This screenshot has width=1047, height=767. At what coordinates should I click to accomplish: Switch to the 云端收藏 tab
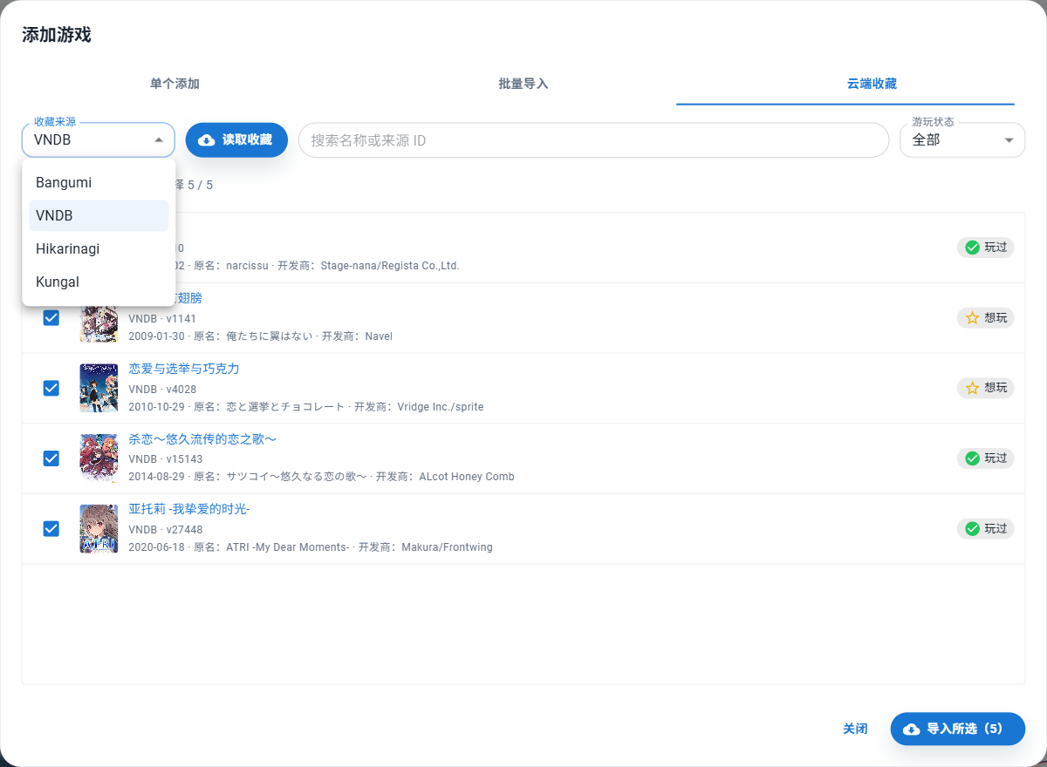pyautogui.click(x=872, y=84)
